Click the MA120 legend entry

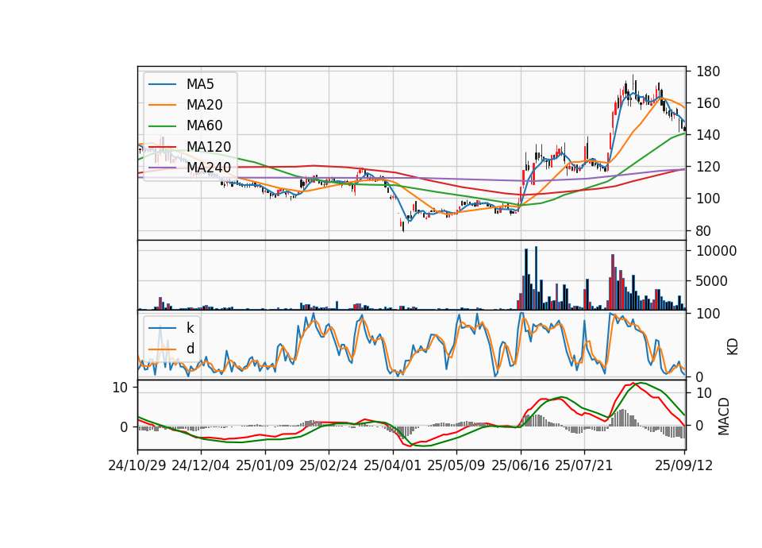pos(190,146)
